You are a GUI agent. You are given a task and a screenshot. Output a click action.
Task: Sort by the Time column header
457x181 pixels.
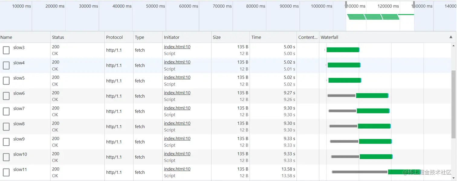point(273,37)
